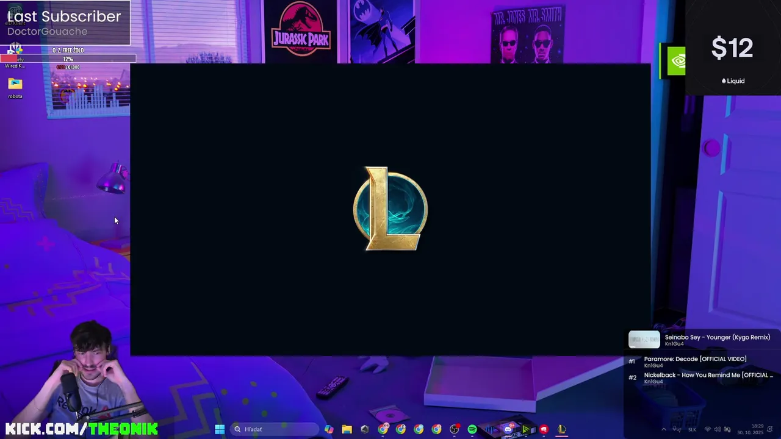Open the Chrome icon beside Unity Hub
Screen dimensions: 781x439
pos(383,429)
